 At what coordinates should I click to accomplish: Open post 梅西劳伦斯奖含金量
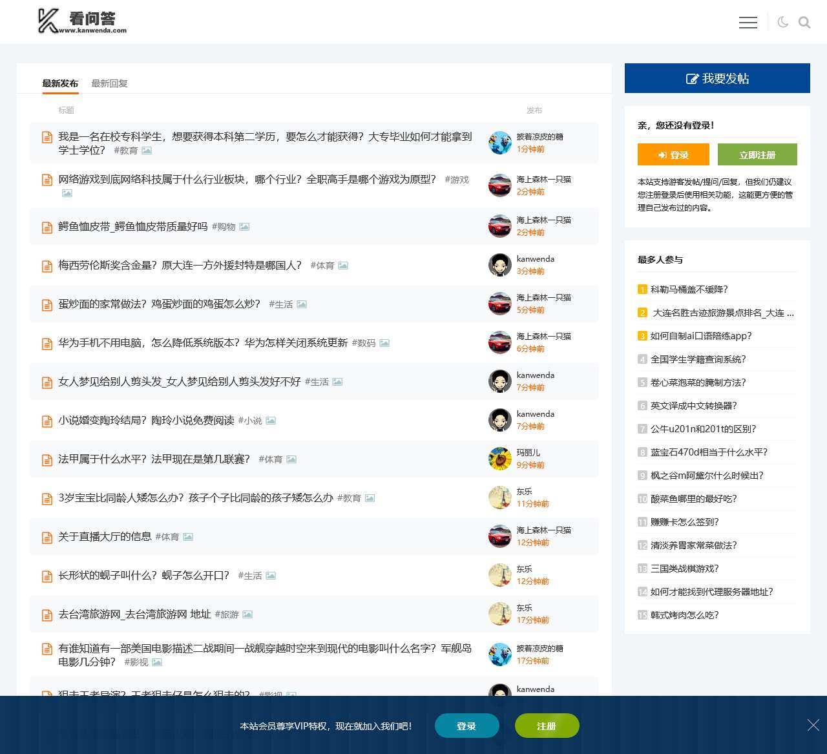[180, 265]
